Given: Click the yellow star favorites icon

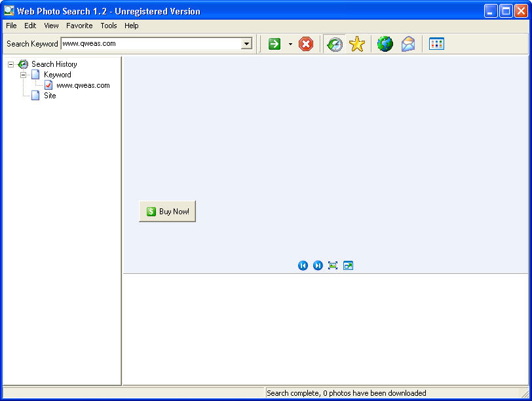Looking at the screenshot, I should (x=356, y=44).
